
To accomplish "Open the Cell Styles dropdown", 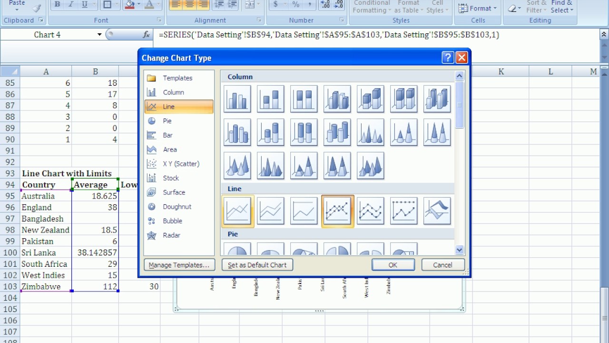I will tap(437, 7).
